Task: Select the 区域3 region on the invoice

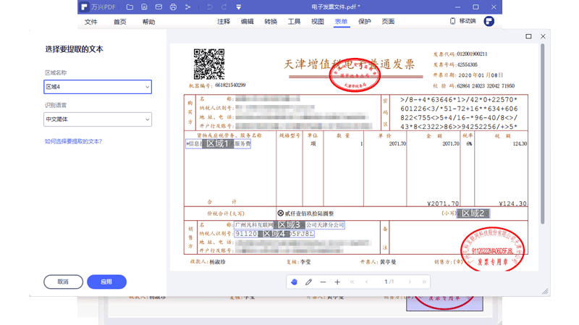Action: [x=289, y=225]
